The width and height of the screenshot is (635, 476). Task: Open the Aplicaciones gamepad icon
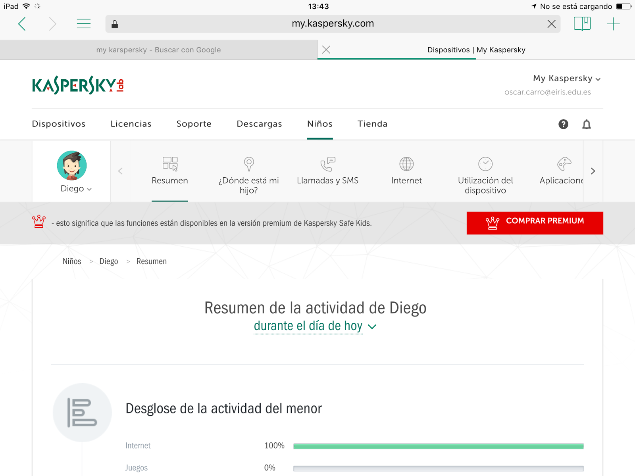click(x=564, y=164)
